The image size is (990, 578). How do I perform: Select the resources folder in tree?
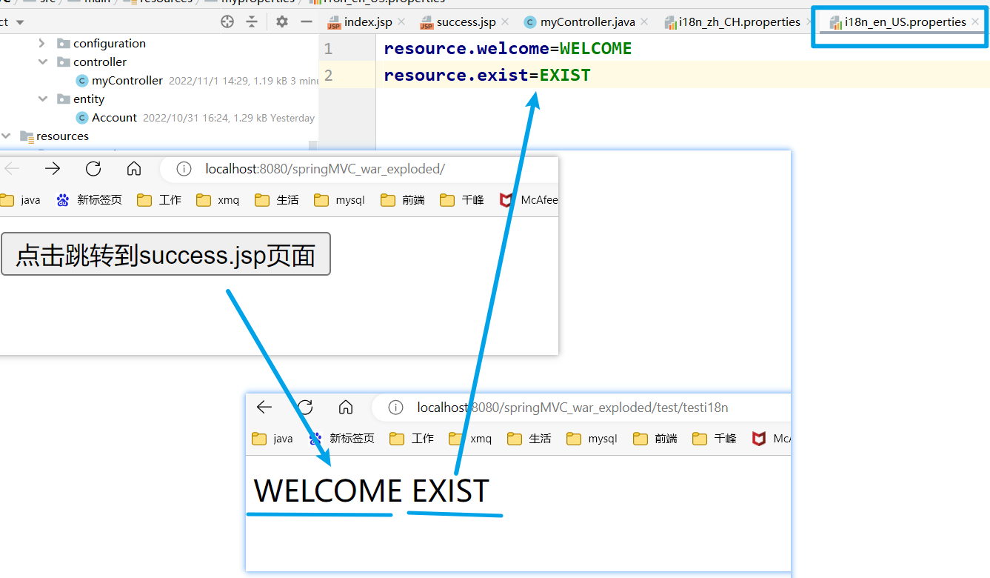coord(54,136)
